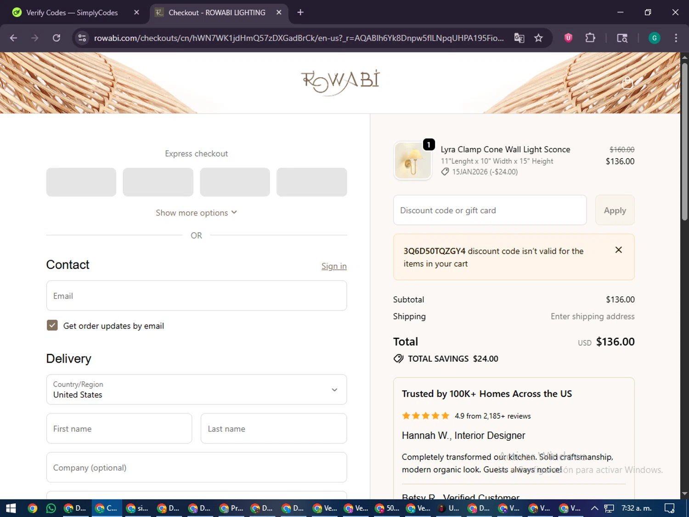
Task: Click the browser address bar URL
Action: click(299, 38)
